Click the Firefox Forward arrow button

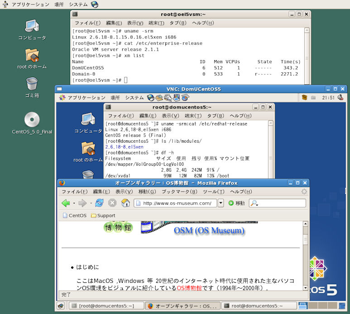point(82,203)
